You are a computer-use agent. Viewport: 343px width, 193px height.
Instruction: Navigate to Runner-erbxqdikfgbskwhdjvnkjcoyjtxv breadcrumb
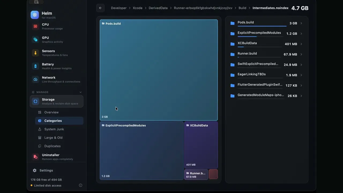(203, 8)
